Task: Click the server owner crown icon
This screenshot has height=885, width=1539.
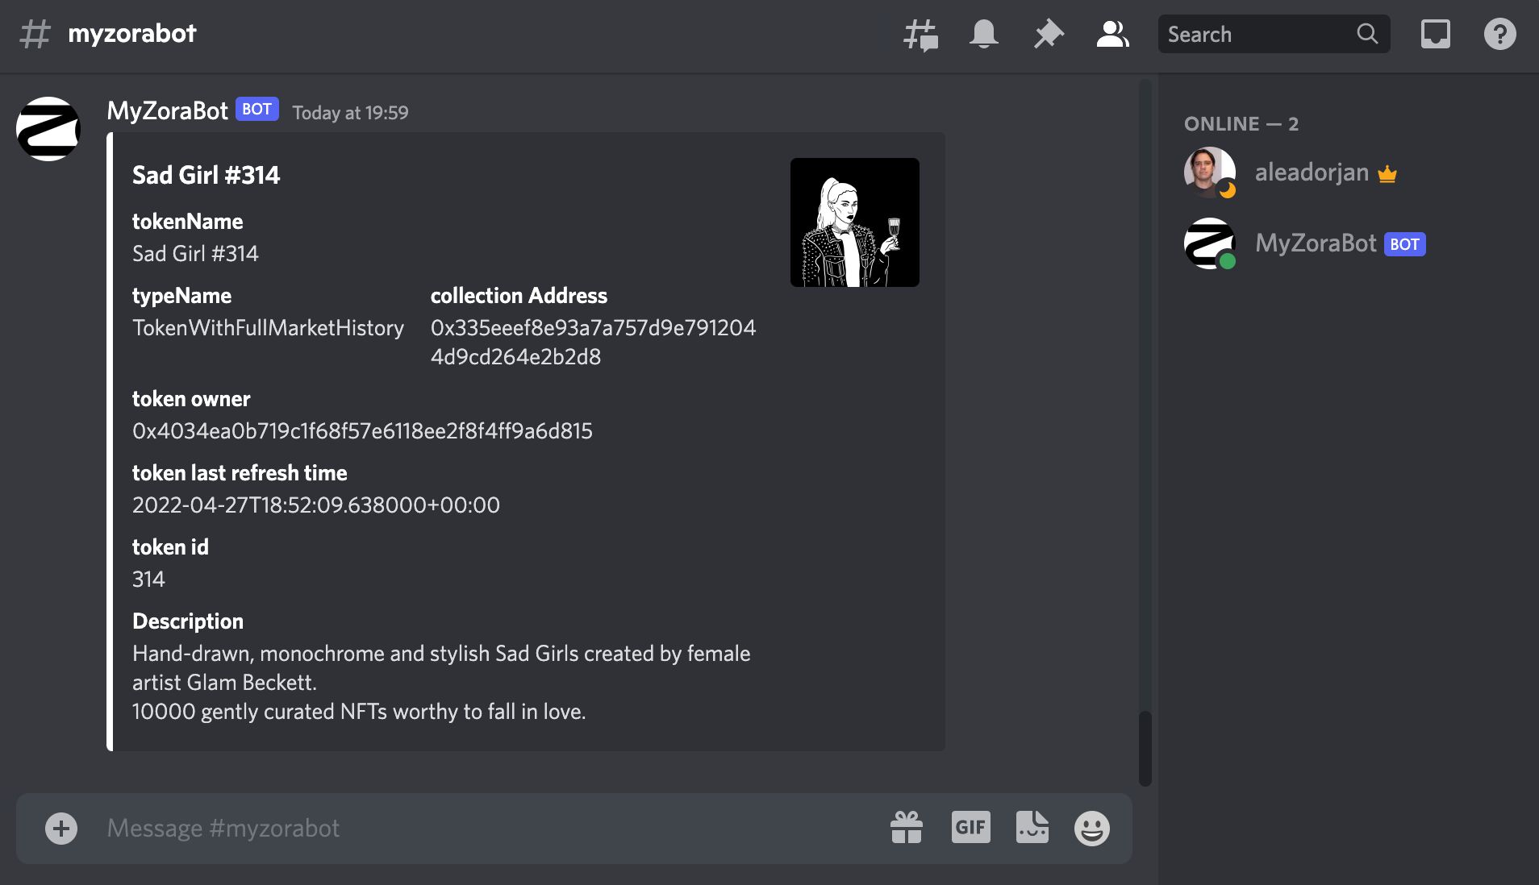Action: (x=1387, y=173)
